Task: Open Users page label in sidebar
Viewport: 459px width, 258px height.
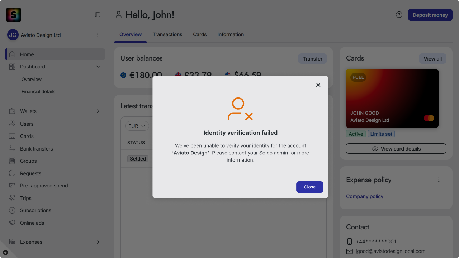Action: pos(27,124)
